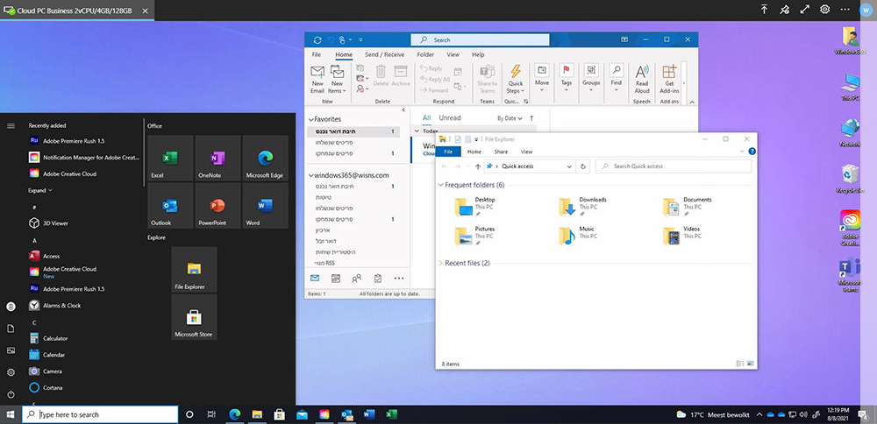The width and height of the screenshot is (877, 424).
Task: Open the Pictures folder
Action: [x=474, y=237]
